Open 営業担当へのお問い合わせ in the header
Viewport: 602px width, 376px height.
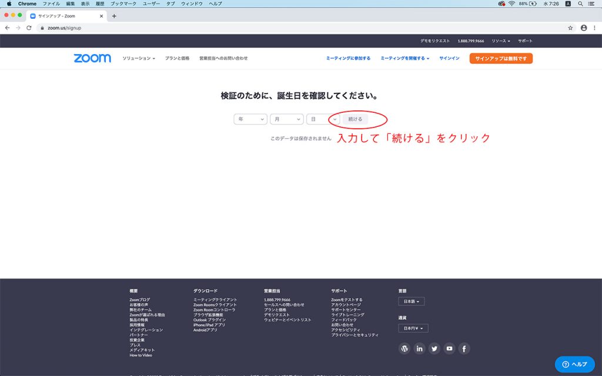click(x=223, y=58)
